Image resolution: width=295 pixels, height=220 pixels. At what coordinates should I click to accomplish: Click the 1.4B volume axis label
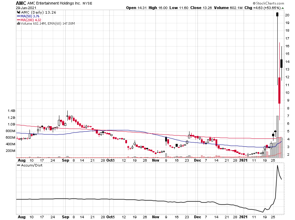click(x=11, y=111)
